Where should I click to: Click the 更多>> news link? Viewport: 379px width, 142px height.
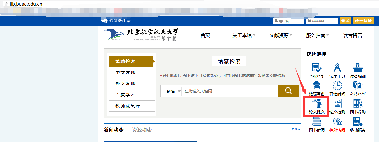tap(296, 129)
